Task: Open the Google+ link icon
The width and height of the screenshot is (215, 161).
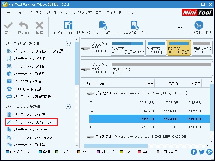Action: [x=209, y=152]
